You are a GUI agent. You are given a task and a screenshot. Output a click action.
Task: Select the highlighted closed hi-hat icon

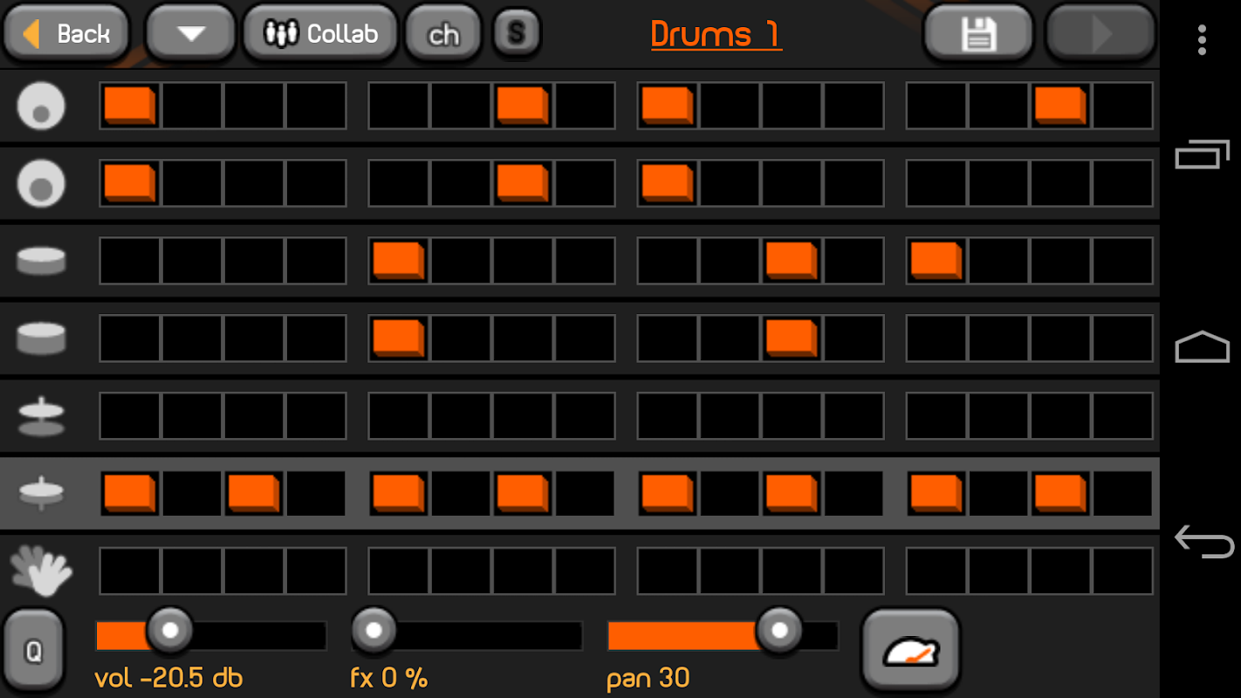pos(41,493)
